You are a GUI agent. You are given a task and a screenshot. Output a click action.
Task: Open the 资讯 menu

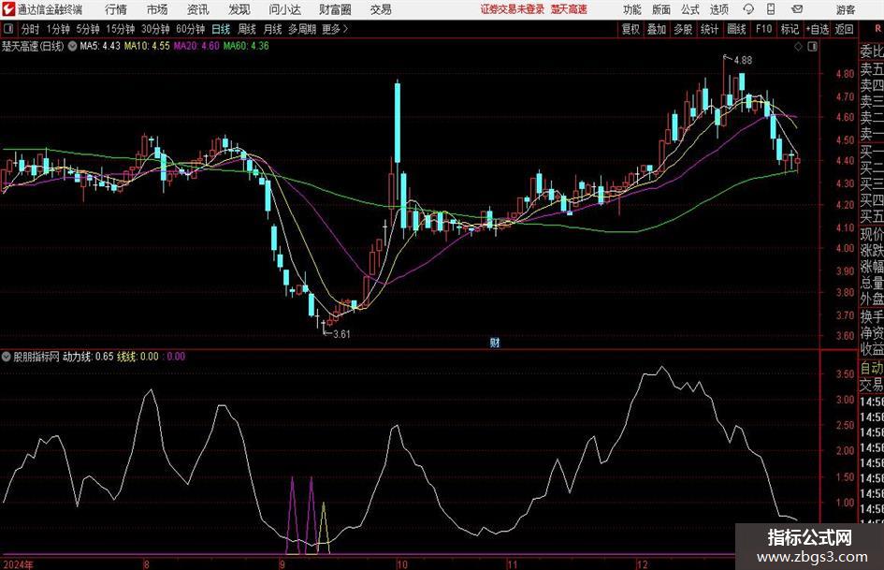pyautogui.click(x=198, y=9)
